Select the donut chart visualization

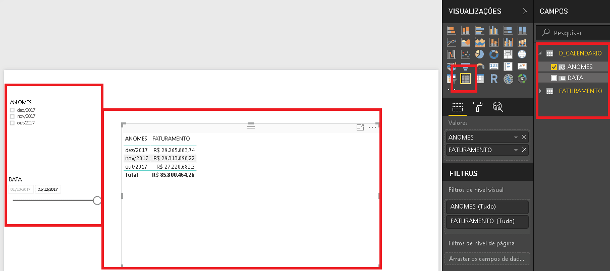(x=494, y=54)
